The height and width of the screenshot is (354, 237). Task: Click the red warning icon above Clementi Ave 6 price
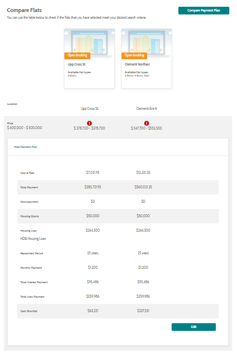147,123
